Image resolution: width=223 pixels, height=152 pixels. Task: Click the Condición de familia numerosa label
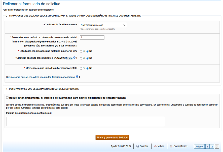click(60, 25)
